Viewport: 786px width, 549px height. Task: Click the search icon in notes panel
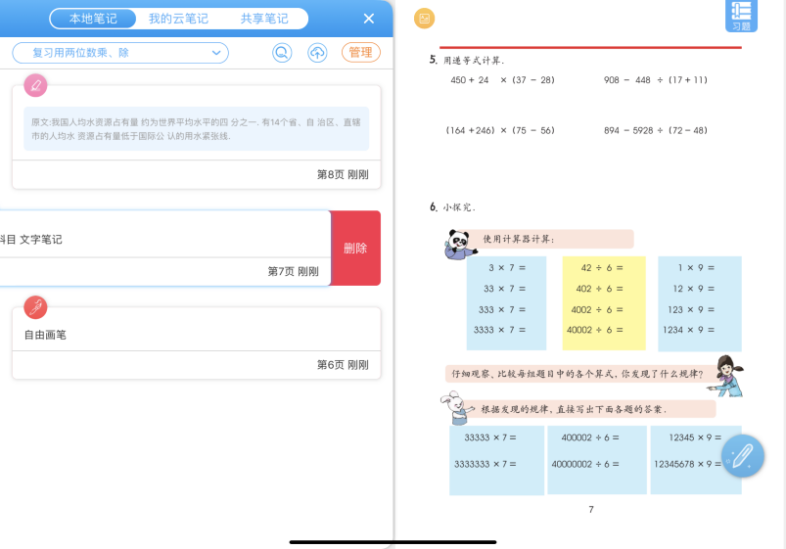click(x=282, y=53)
